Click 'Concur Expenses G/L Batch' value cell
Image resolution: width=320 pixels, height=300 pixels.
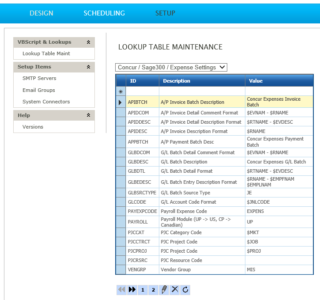[279, 162]
